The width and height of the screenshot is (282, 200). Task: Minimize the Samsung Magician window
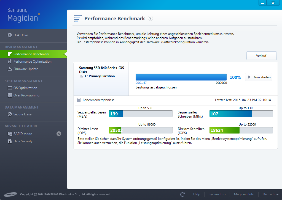tap(263, 3)
